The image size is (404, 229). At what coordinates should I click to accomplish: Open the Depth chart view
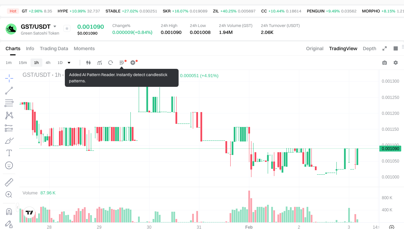pyautogui.click(x=369, y=48)
